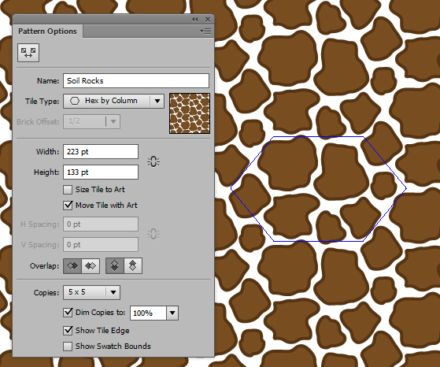Click the Pattern Tile Tool icon

click(28, 53)
